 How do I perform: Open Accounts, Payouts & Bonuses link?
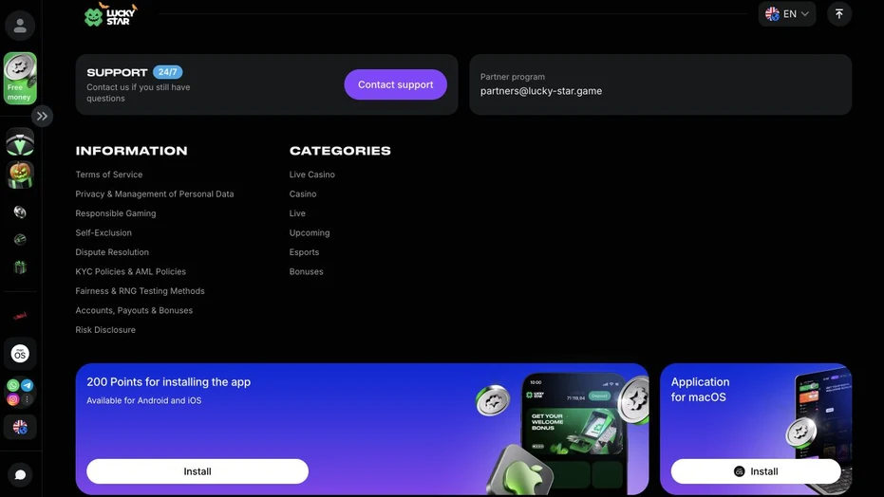pos(134,310)
